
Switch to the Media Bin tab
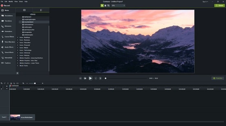pos(24,10)
